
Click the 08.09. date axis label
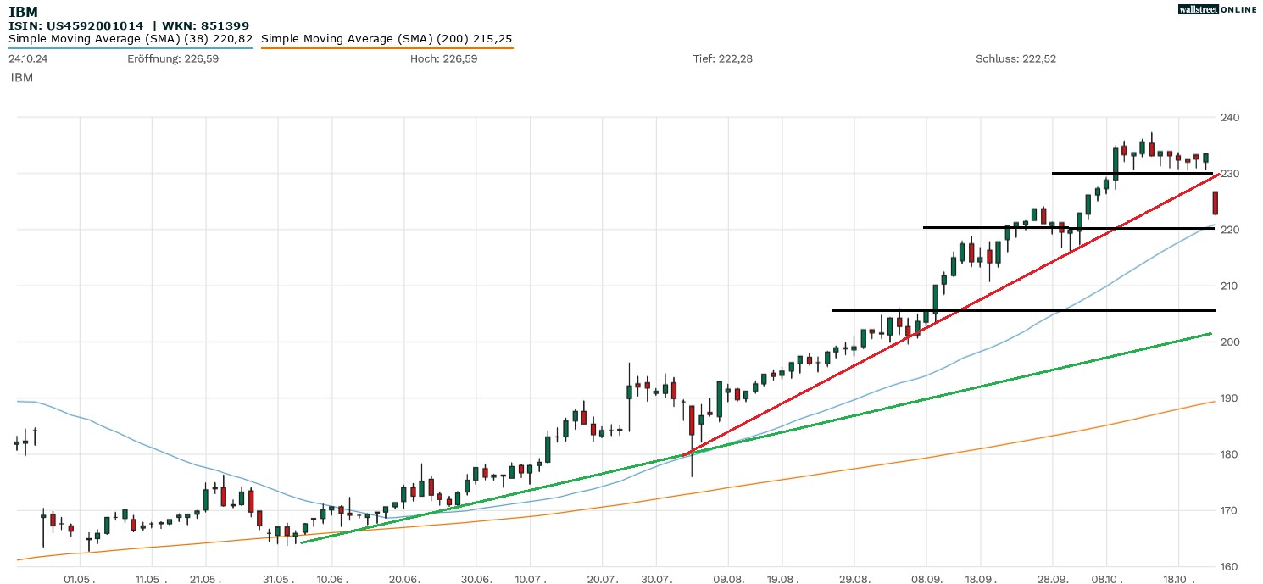tap(926, 578)
